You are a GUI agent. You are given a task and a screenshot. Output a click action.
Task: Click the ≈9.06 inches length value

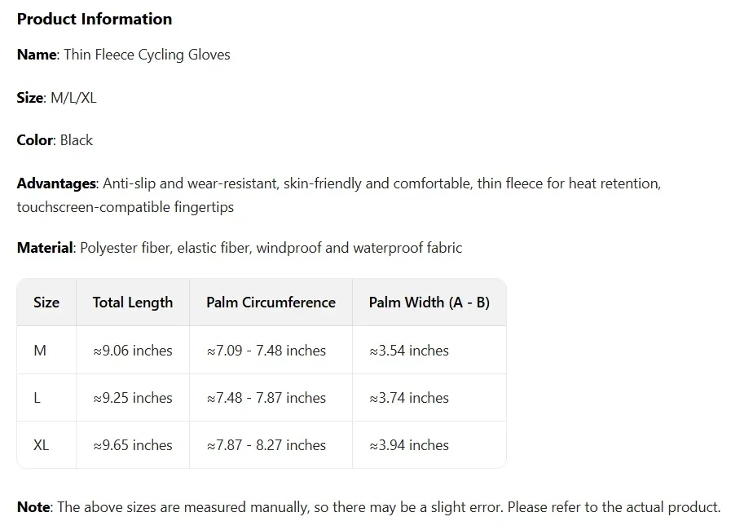coord(133,351)
